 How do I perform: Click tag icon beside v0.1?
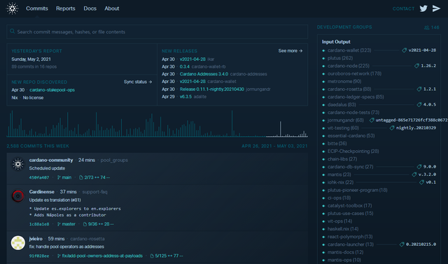pos(421,182)
